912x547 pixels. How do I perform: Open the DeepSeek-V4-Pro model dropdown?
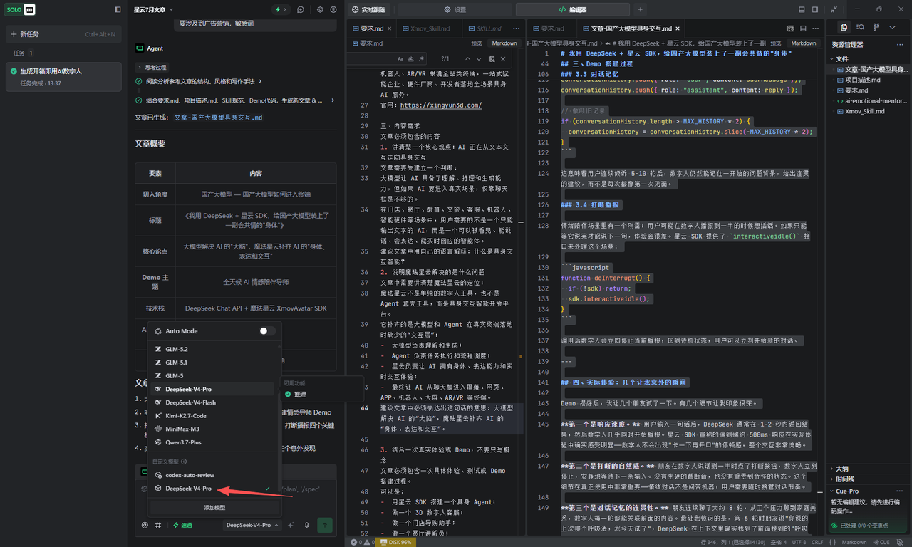252,525
